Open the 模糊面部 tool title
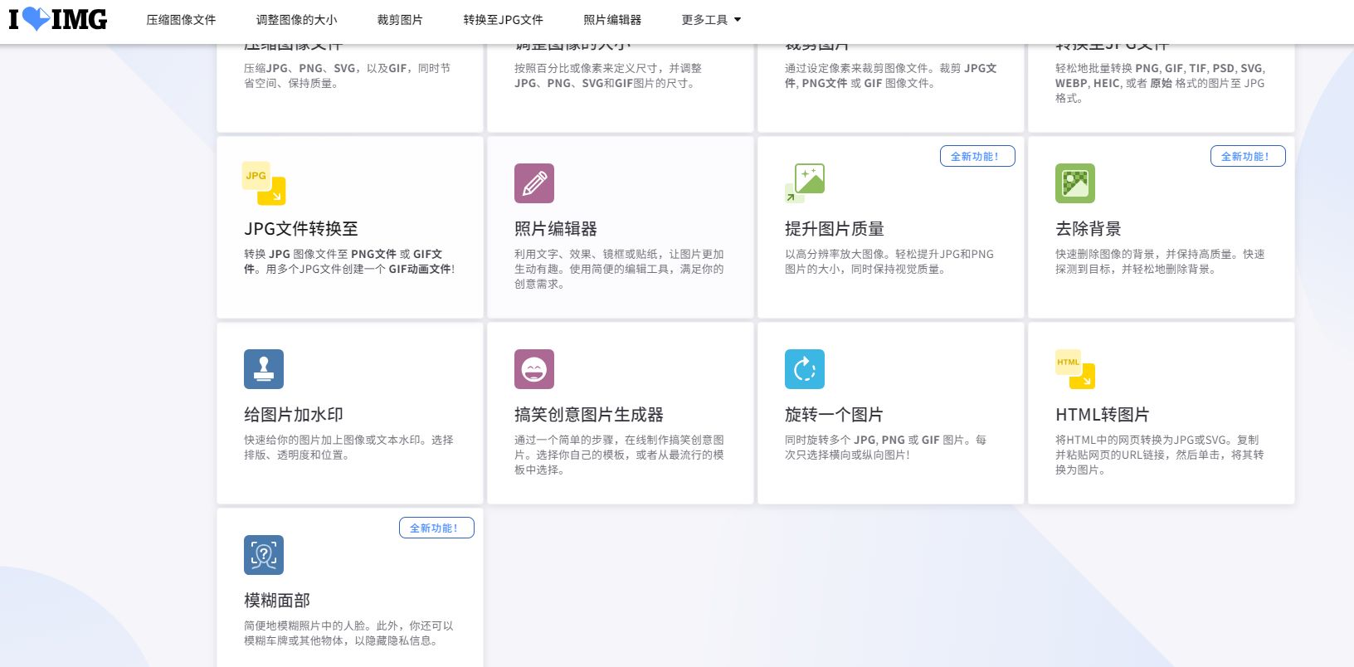This screenshot has width=1354, height=667. 277,601
